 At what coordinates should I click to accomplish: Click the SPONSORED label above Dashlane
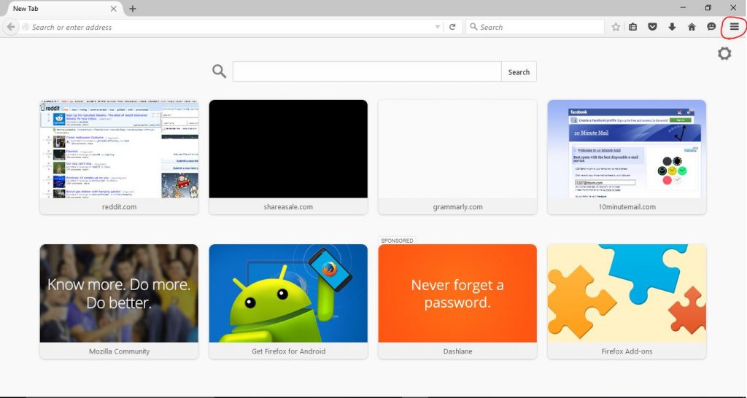point(397,241)
